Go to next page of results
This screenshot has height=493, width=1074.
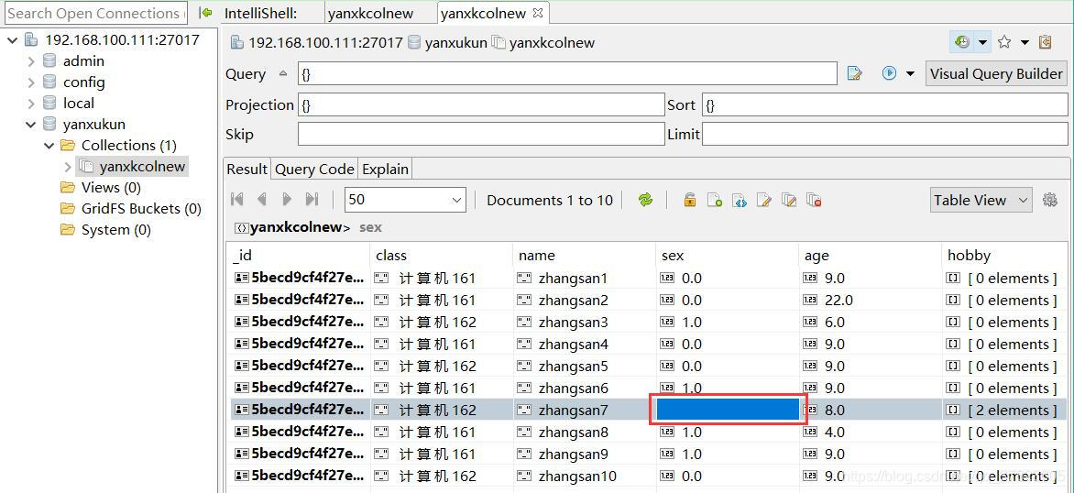tap(286, 199)
